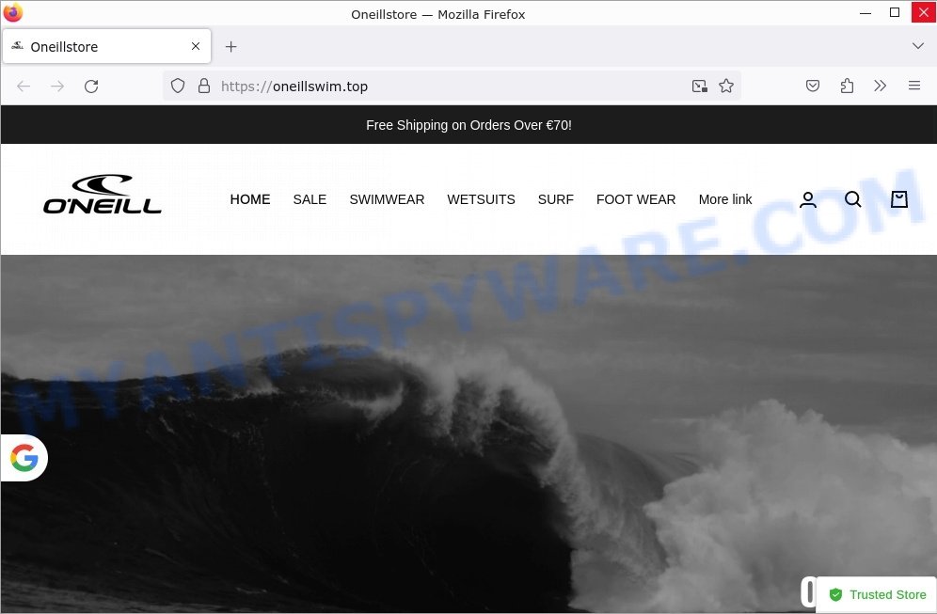Show more tools overflow chevrons
This screenshot has width=937, height=614.
pos(880,86)
